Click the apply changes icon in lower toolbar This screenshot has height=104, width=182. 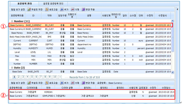(83, 83)
